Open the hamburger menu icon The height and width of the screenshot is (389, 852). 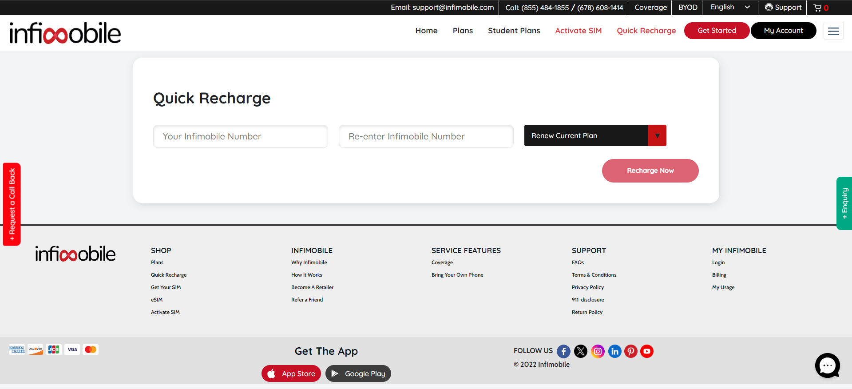833,31
